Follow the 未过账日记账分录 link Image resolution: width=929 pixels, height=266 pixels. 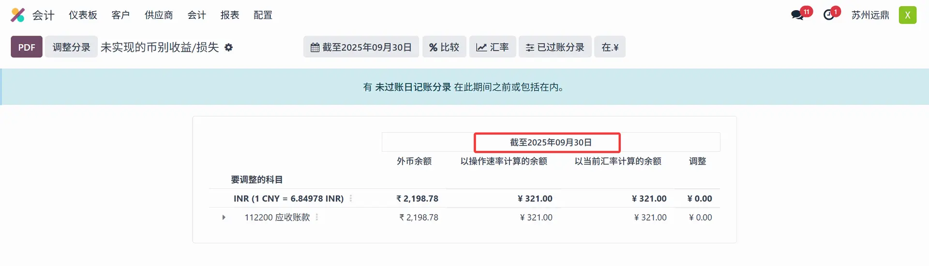coord(413,87)
